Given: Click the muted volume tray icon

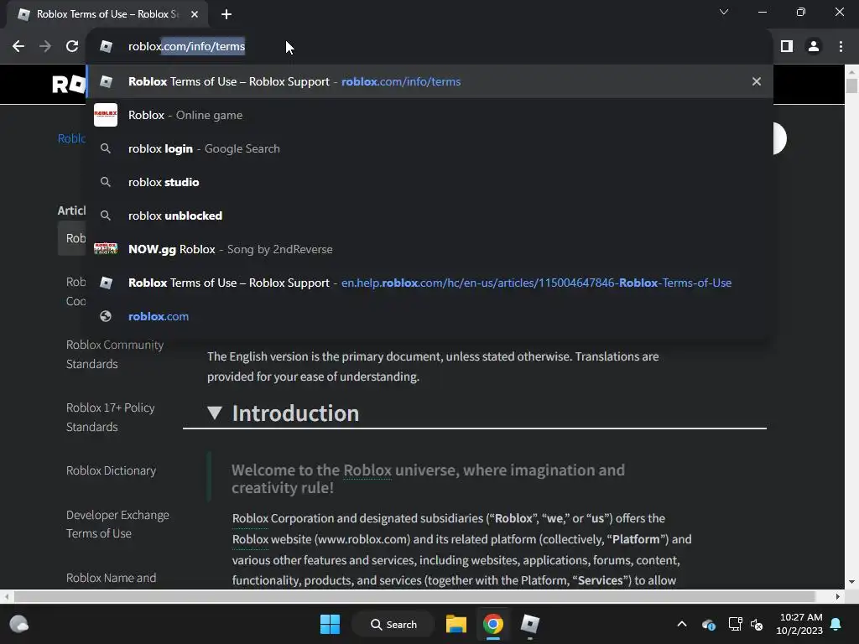Looking at the screenshot, I should point(757,624).
